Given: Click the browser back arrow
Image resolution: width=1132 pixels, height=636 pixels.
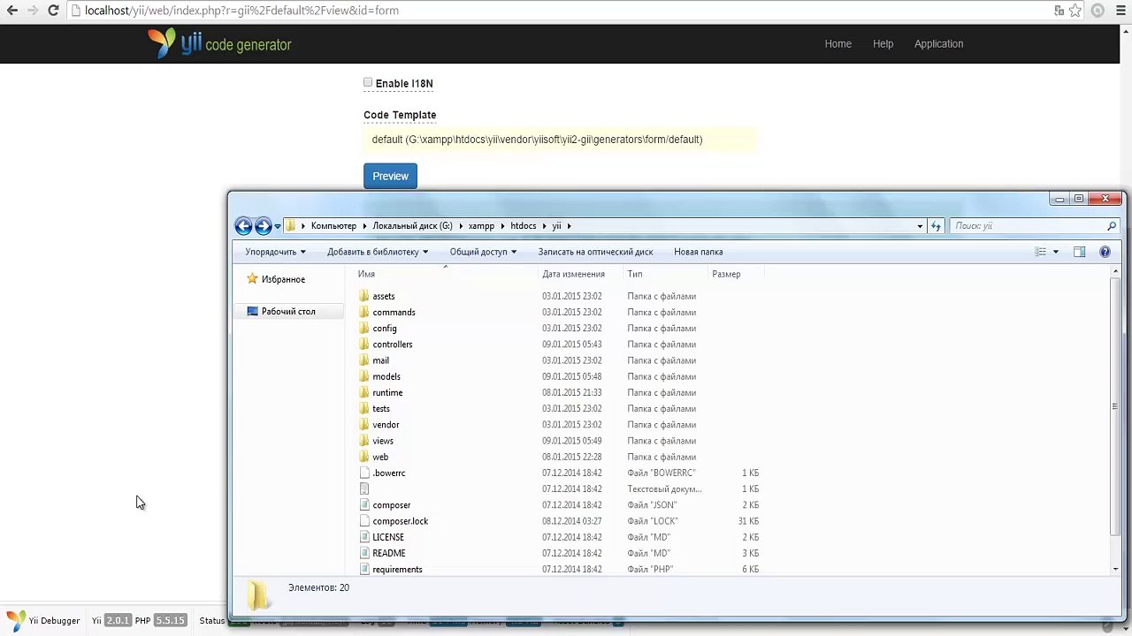Looking at the screenshot, I should tap(11, 11).
